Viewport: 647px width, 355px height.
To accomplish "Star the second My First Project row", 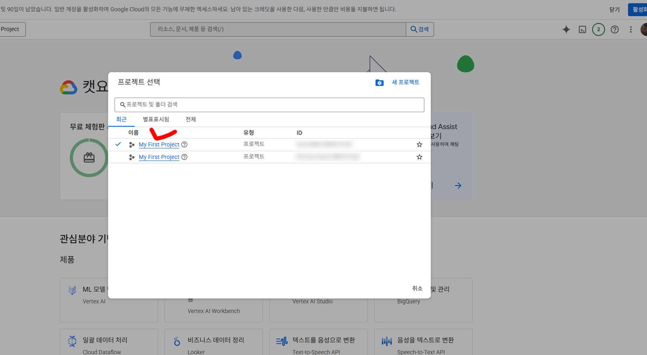I will (x=420, y=157).
